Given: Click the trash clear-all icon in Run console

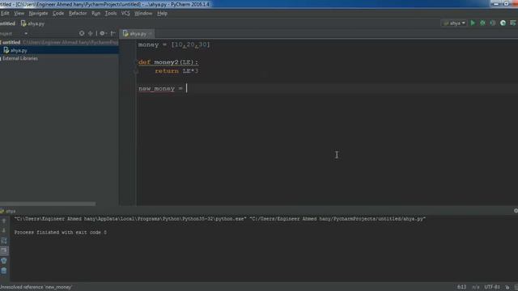Looking at the screenshot, I should click(x=4, y=271).
